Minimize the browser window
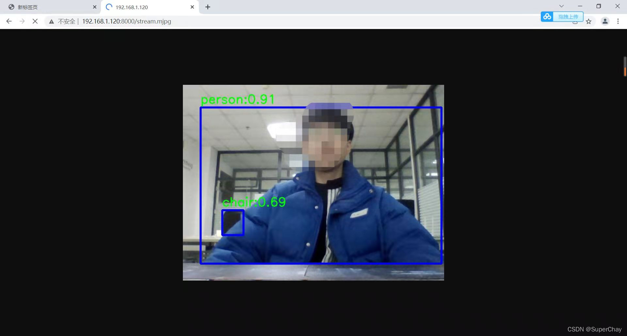This screenshot has width=627, height=336. pyautogui.click(x=580, y=6)
